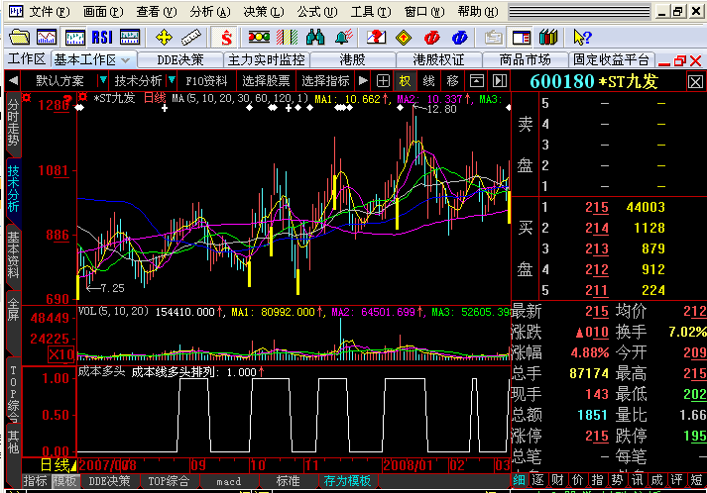Click the red phi symbol icon
This screenshot has width=707, height=493.
(x=431, y=38)
